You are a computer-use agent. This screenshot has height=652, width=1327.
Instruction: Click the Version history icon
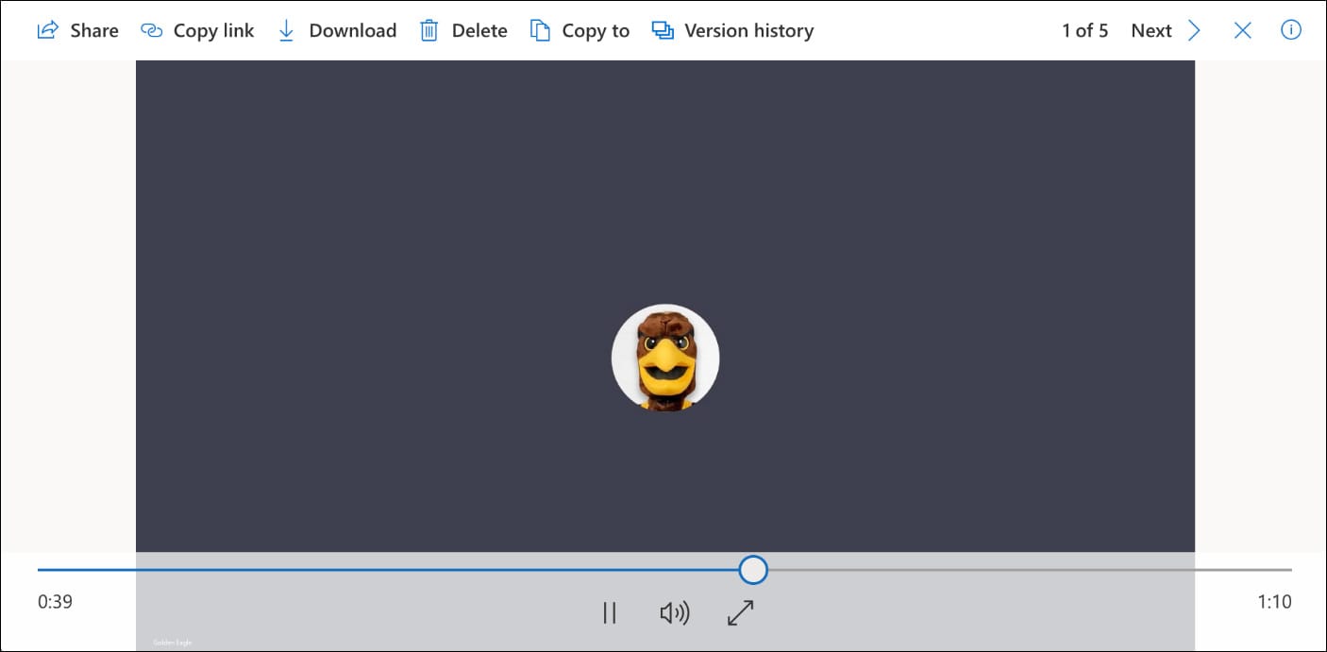(663, 30)
